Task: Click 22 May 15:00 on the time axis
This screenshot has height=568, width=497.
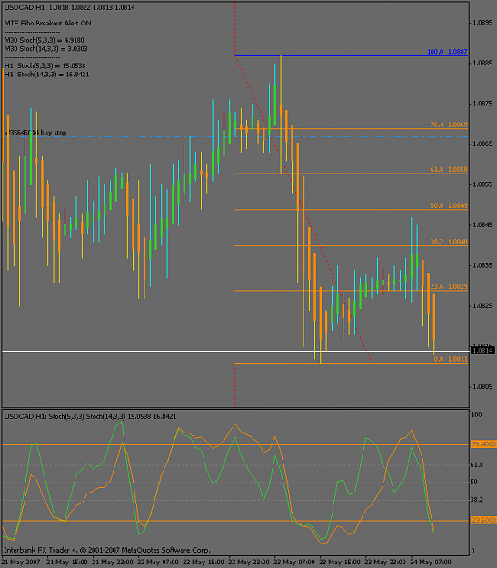Action: tap(204, 563)
